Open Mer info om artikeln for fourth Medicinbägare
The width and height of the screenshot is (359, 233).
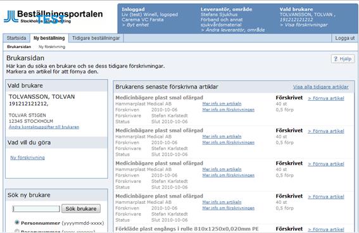pyautogui.click(x=222, y=202)
